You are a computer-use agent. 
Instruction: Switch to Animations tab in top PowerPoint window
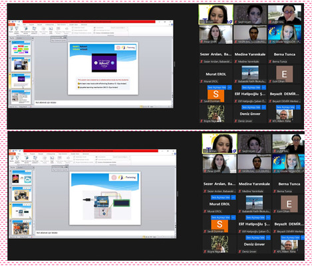50,25
